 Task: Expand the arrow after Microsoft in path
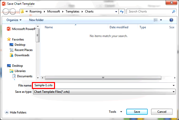point(63,11)
